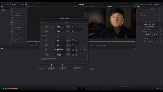The width and height of the screenshot is (163, 92).
Task: Adjust the Angle slider in Inspector
Action: pos(151,42)
